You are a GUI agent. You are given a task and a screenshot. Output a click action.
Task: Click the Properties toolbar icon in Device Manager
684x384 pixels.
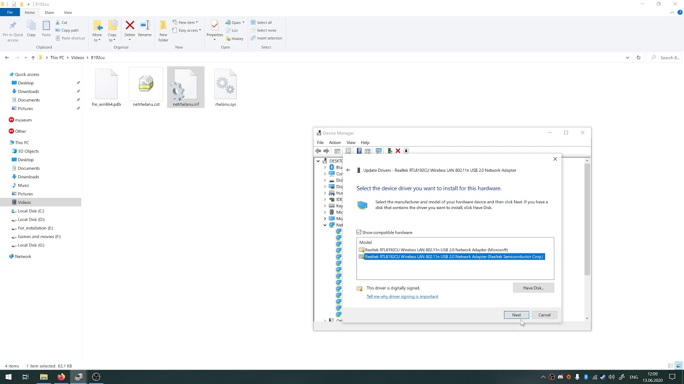click(x=348, y=151)
